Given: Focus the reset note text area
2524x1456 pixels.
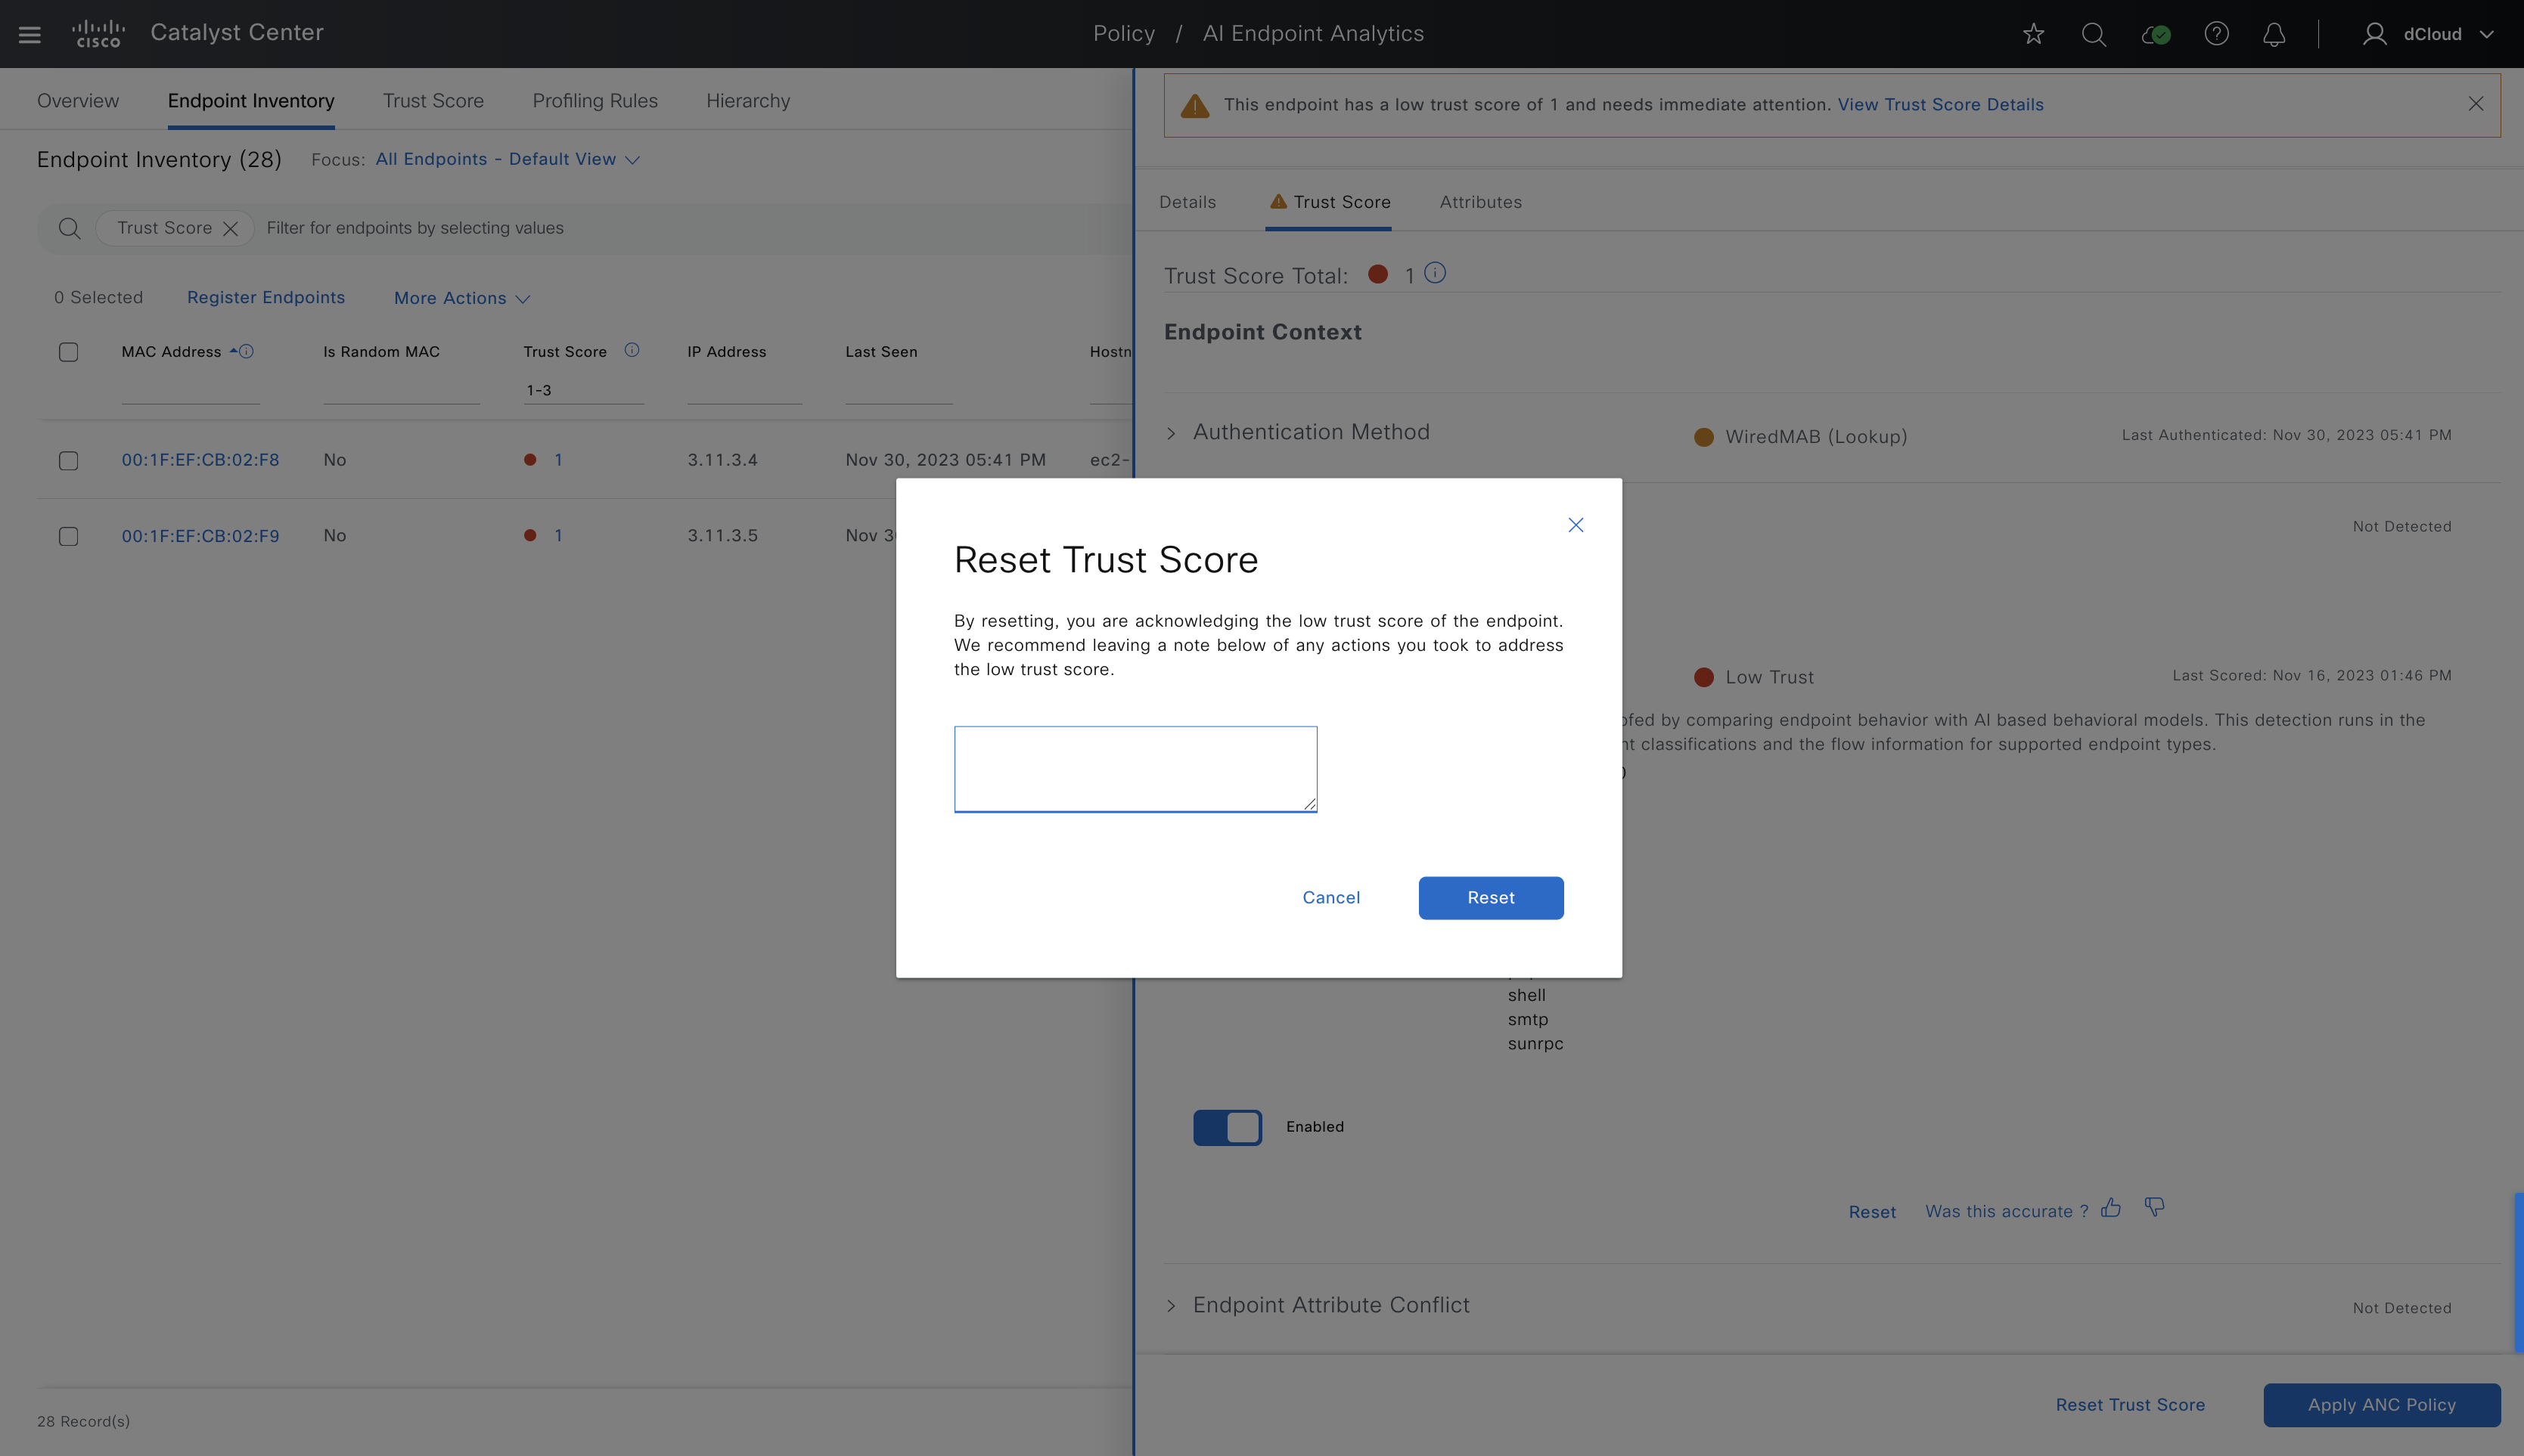Looking at the screenshot, I should click(x=1135, y=769).
